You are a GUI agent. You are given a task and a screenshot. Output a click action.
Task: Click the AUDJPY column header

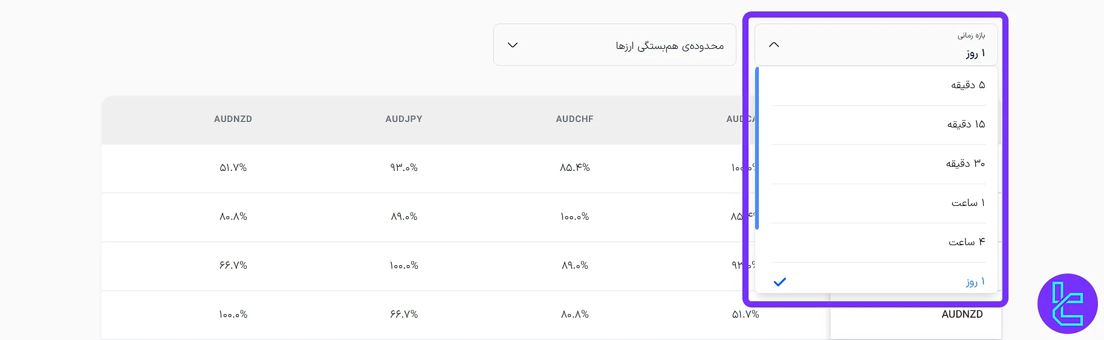[404, 119]
